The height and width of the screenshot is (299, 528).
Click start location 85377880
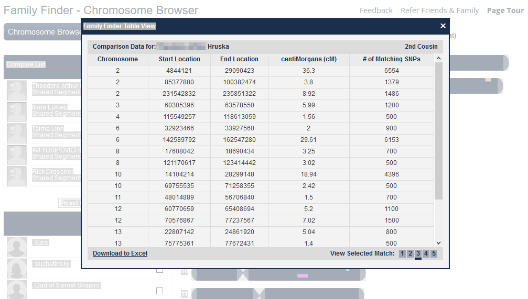pyautogui.click(x=179, y=82)
